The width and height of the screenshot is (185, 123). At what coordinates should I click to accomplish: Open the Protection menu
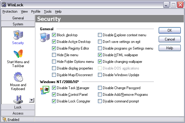click(10, 11)
